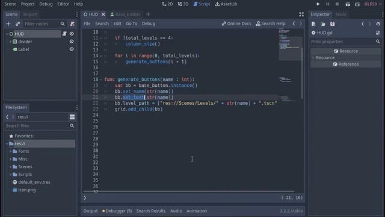385x217 pixels.
Task: Switch to the Import tab
Action: [x=30, y=14]
